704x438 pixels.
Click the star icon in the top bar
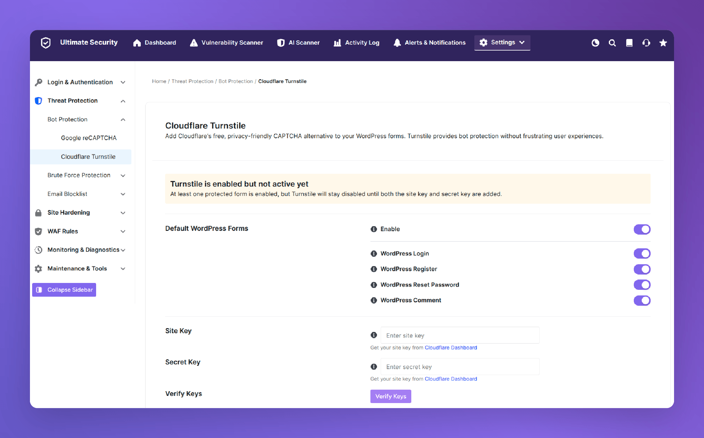[x=663, y=43]
